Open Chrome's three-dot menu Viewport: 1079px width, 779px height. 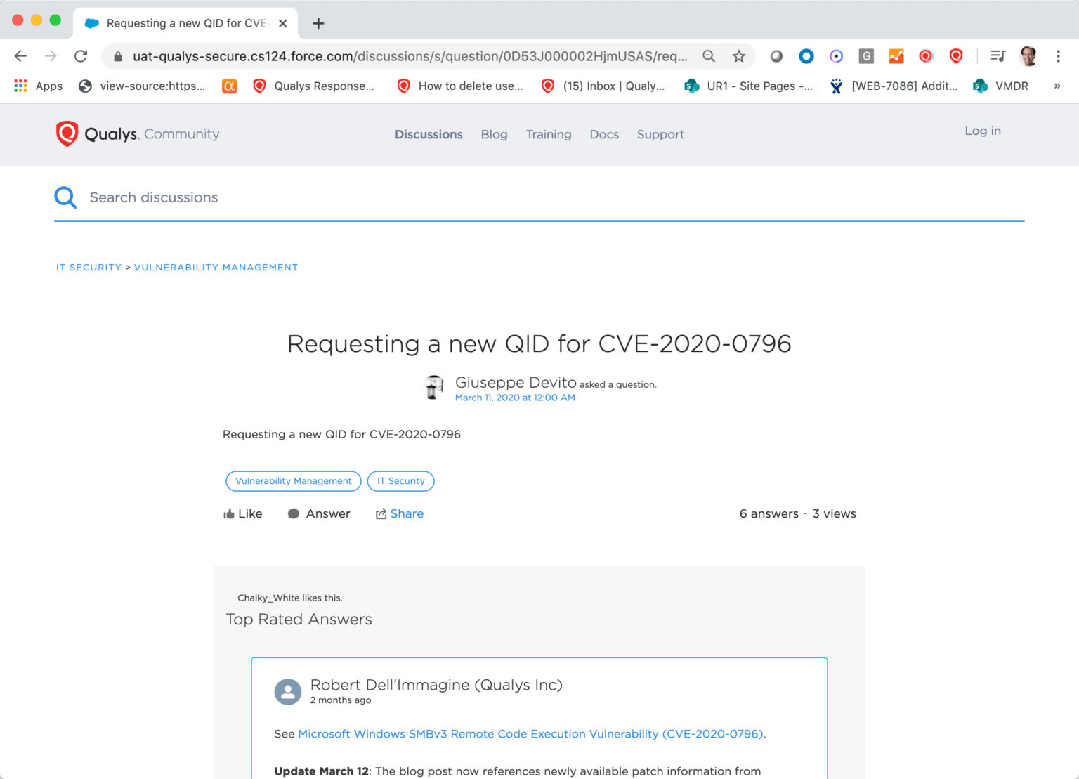click(x=1059, y=55)
